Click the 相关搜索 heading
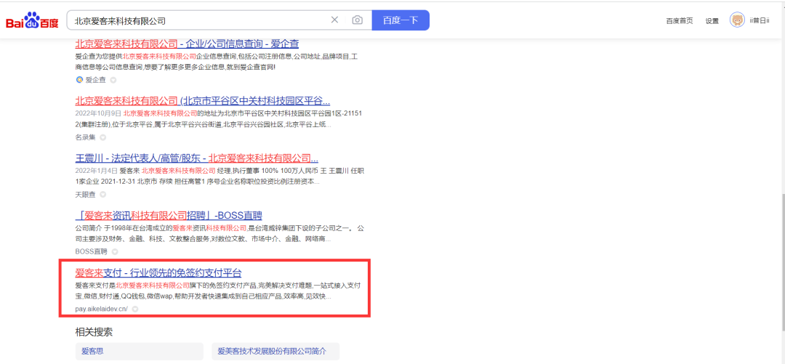 94,331
